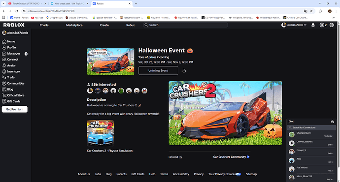
Task: Start new chat with chat compose icon
Action: pyautogui.click(x=332, y=121)
